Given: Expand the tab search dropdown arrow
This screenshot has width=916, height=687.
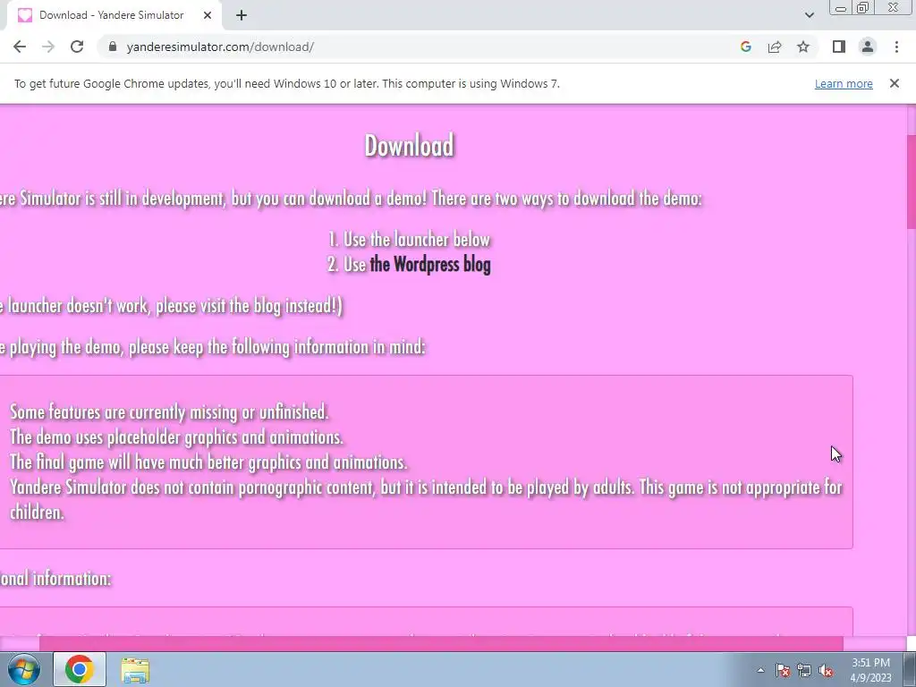Looking at the screenshot, I should point(809,15).
